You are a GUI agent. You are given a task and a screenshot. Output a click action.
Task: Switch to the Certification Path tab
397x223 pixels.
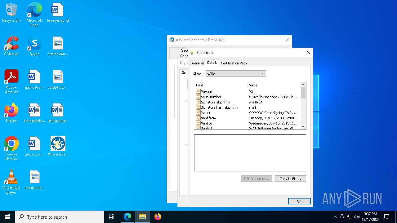click(x=234, y=63)
